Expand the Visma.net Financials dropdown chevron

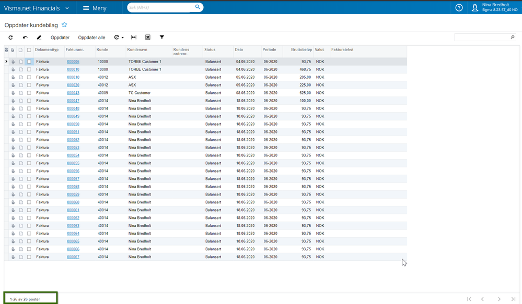pyautogui.click(x=67, y=8)
